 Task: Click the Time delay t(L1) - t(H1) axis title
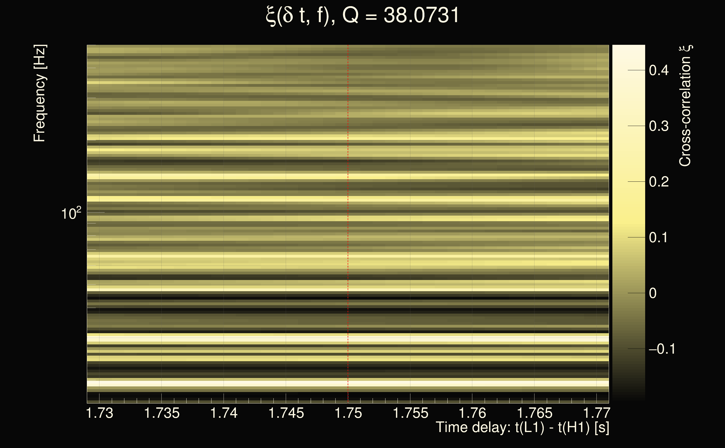[522, 428]
